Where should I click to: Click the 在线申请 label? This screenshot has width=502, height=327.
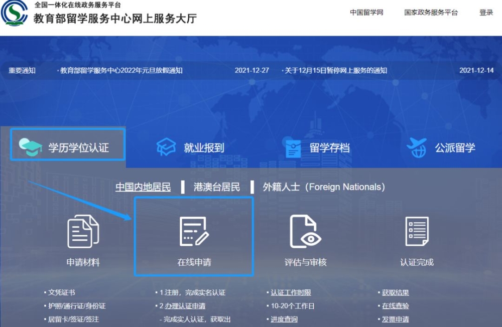194,262
